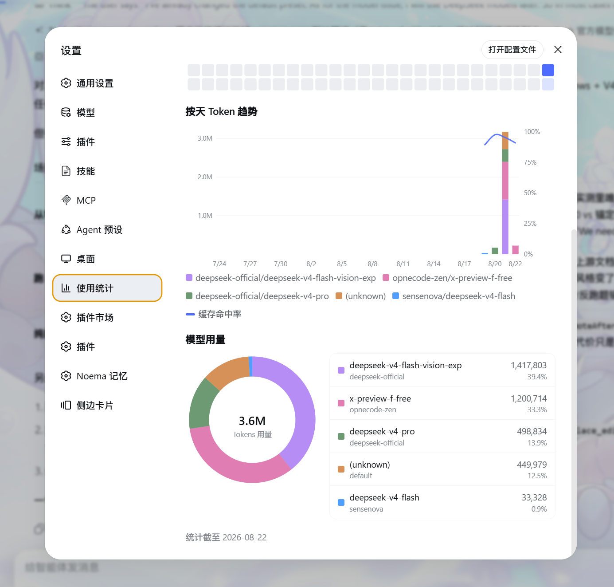Toggle deepseek-v4-flash-vision-exp legend entry
This screenshot has width=614, height=587.
tap(281, 278)
